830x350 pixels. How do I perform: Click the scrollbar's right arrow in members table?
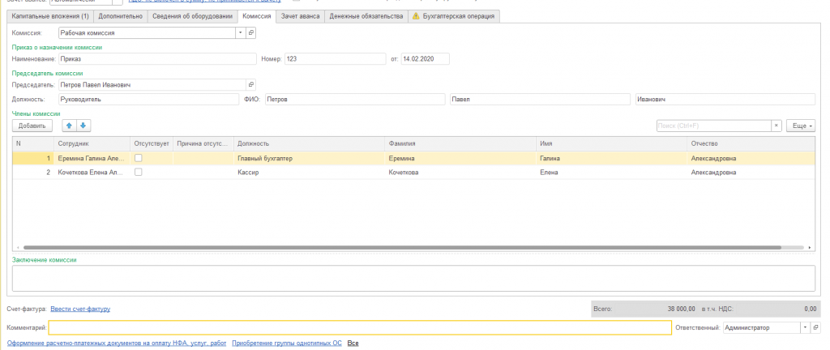(810, 247)
